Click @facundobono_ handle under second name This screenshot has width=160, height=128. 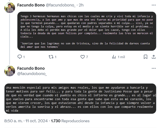(x=32, y=74)
